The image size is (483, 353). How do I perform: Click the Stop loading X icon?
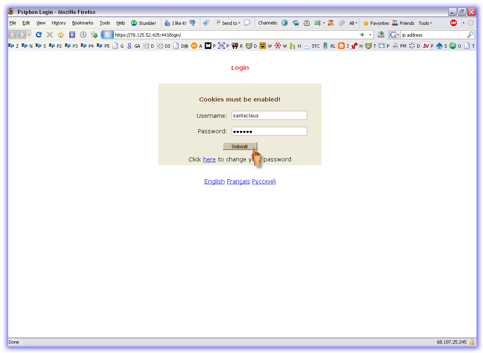coord(50,35)
